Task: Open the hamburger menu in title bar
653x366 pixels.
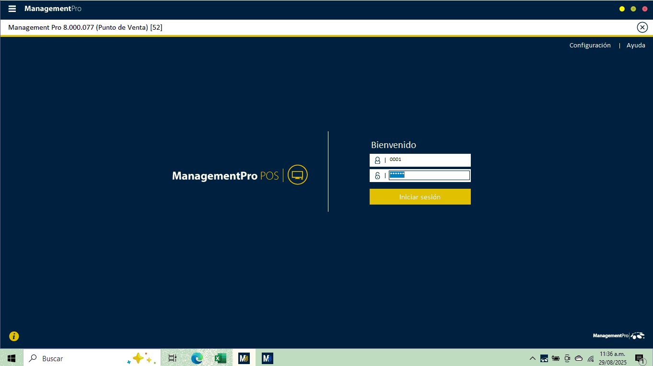Action: [12, 9]
